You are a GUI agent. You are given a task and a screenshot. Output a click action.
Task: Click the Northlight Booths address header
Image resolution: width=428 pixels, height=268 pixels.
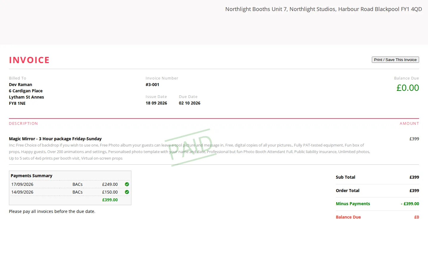(324, 9)
